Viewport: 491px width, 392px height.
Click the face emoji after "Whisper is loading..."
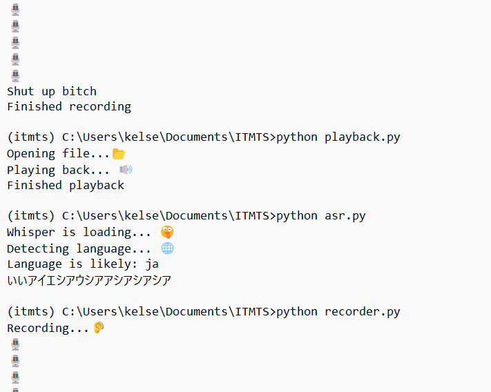coord(167,232)
